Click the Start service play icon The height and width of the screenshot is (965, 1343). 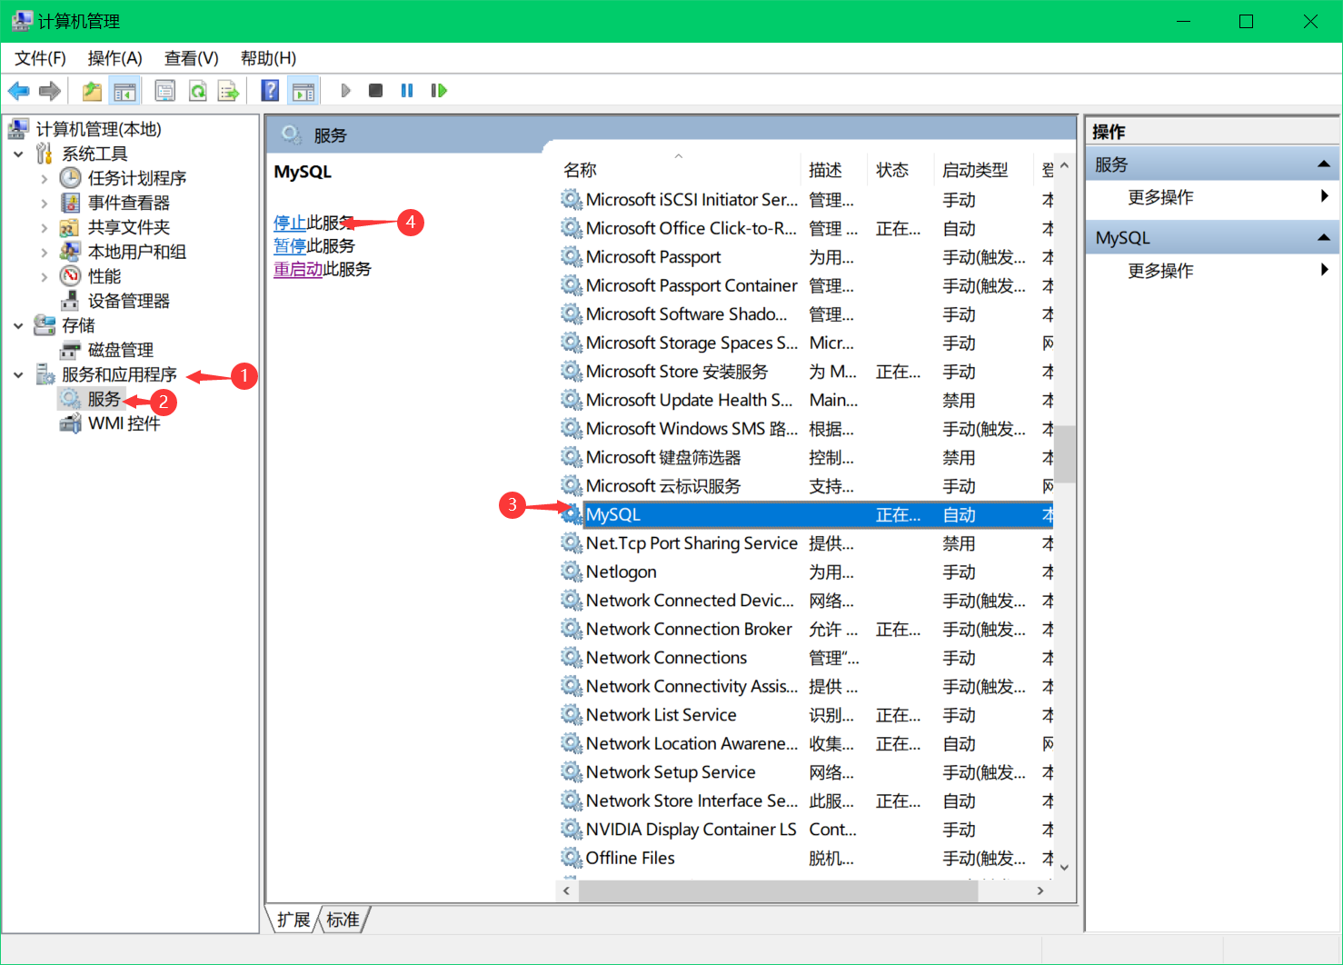[345, 91]
